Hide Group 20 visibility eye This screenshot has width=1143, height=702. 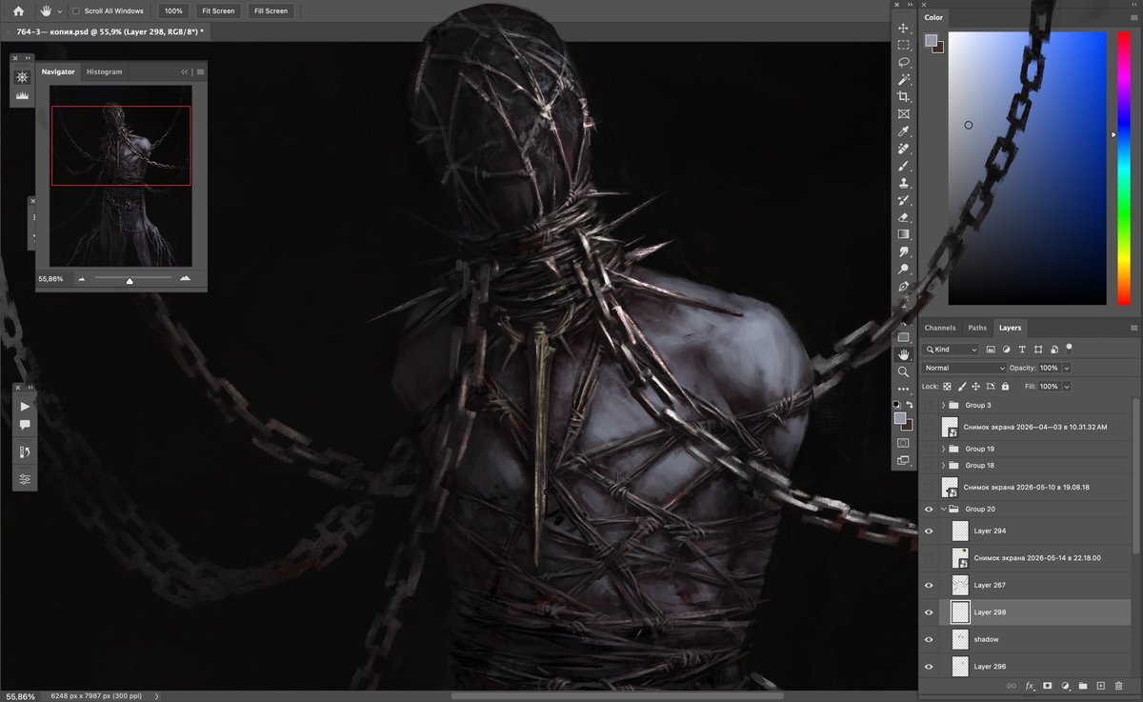(929, 509)
